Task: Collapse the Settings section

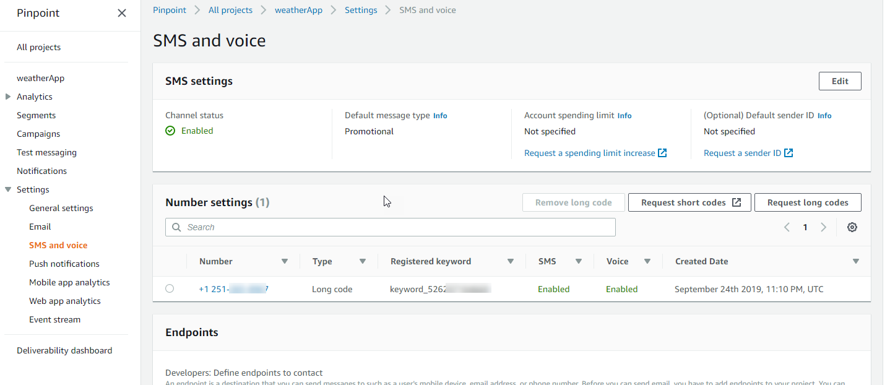Action: click(x=8, y=189)
